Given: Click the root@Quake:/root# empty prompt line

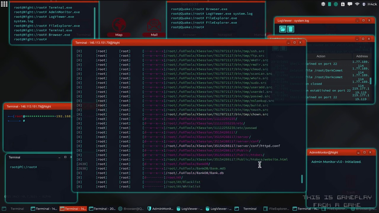Looking at the screenshot, I should [x=187, y=27].
